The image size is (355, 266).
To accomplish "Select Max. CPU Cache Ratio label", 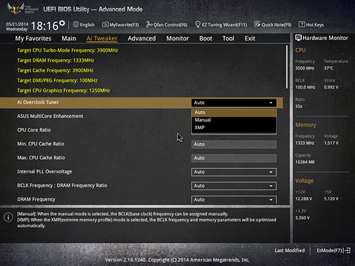I will click(41, 158).
